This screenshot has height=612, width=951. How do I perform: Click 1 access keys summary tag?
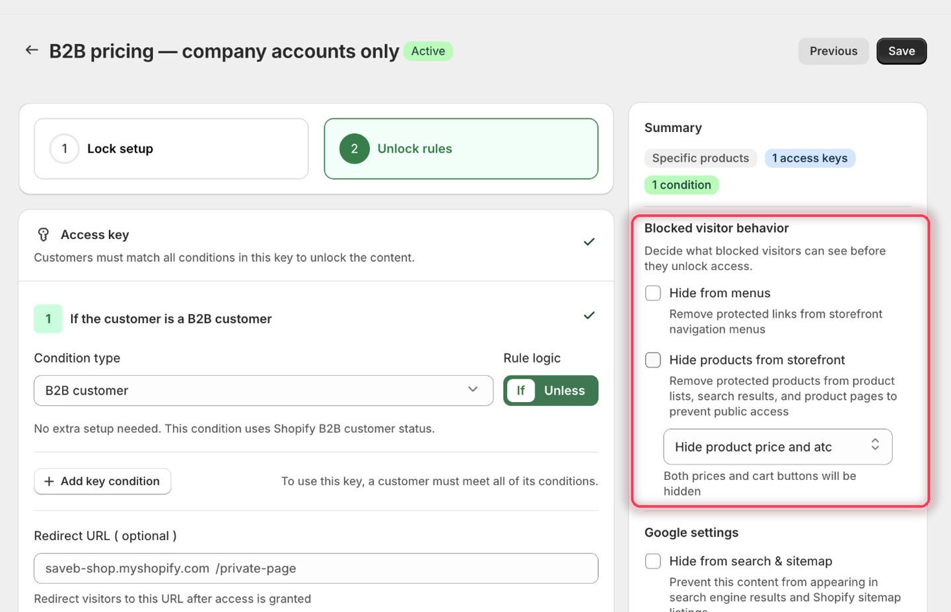click(810, 158)
